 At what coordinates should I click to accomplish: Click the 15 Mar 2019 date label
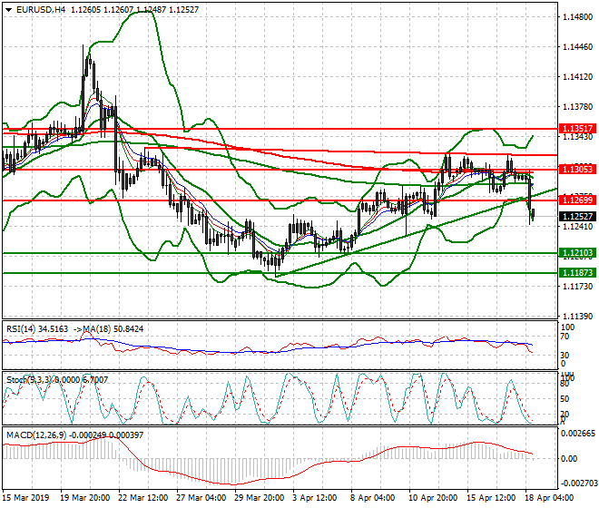click(x=25, y=498)
